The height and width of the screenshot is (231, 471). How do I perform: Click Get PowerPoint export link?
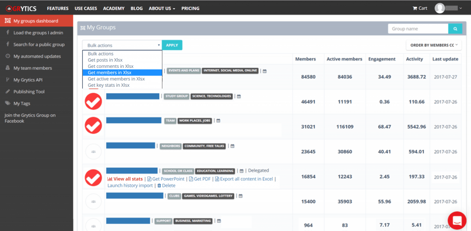pos(166,179)
